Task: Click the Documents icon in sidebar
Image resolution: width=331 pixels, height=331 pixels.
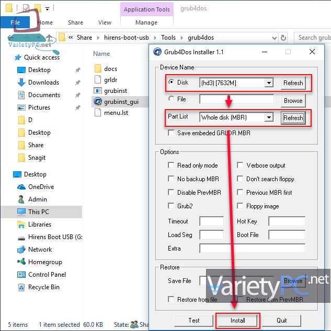Action: point(21,95)
